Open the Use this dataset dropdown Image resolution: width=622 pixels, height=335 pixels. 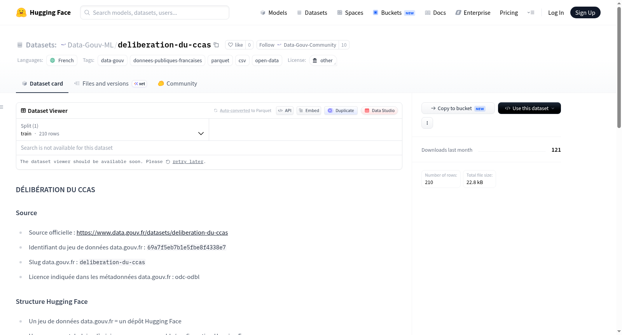coord(529,108)
